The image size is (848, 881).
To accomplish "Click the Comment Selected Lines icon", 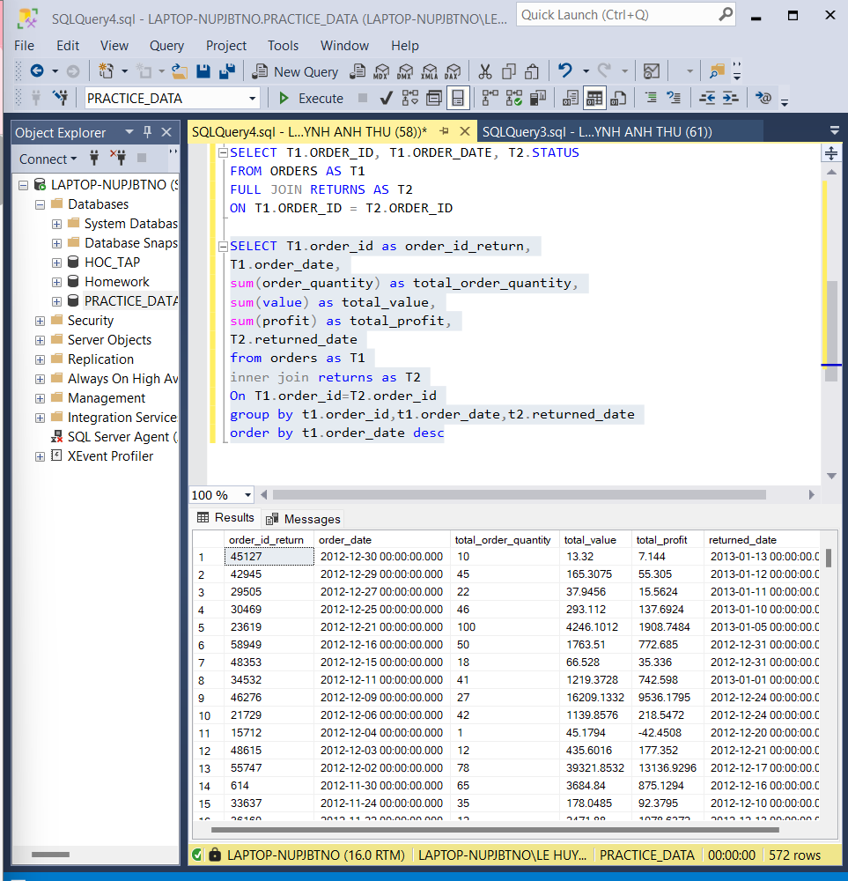I will point(650,98).
